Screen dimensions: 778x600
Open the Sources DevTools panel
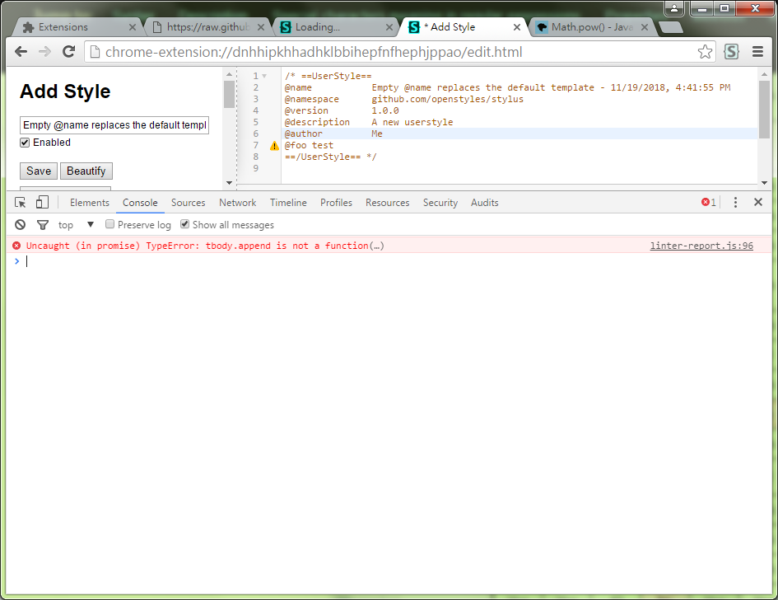point(188,203)
